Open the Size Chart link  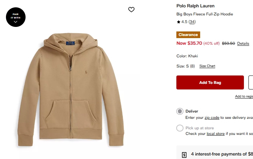(207, 66)
